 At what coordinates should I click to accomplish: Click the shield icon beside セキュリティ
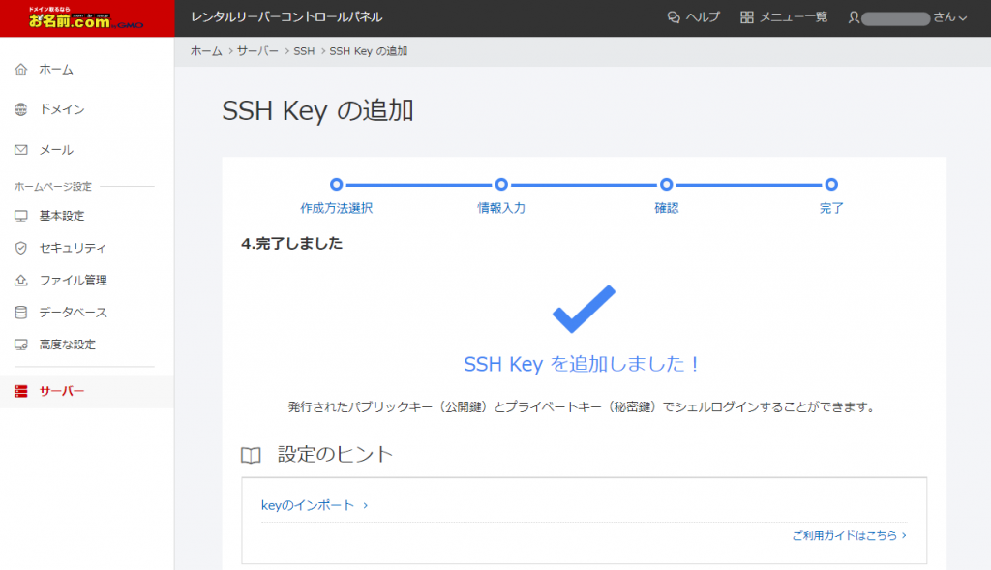[21, 248]
